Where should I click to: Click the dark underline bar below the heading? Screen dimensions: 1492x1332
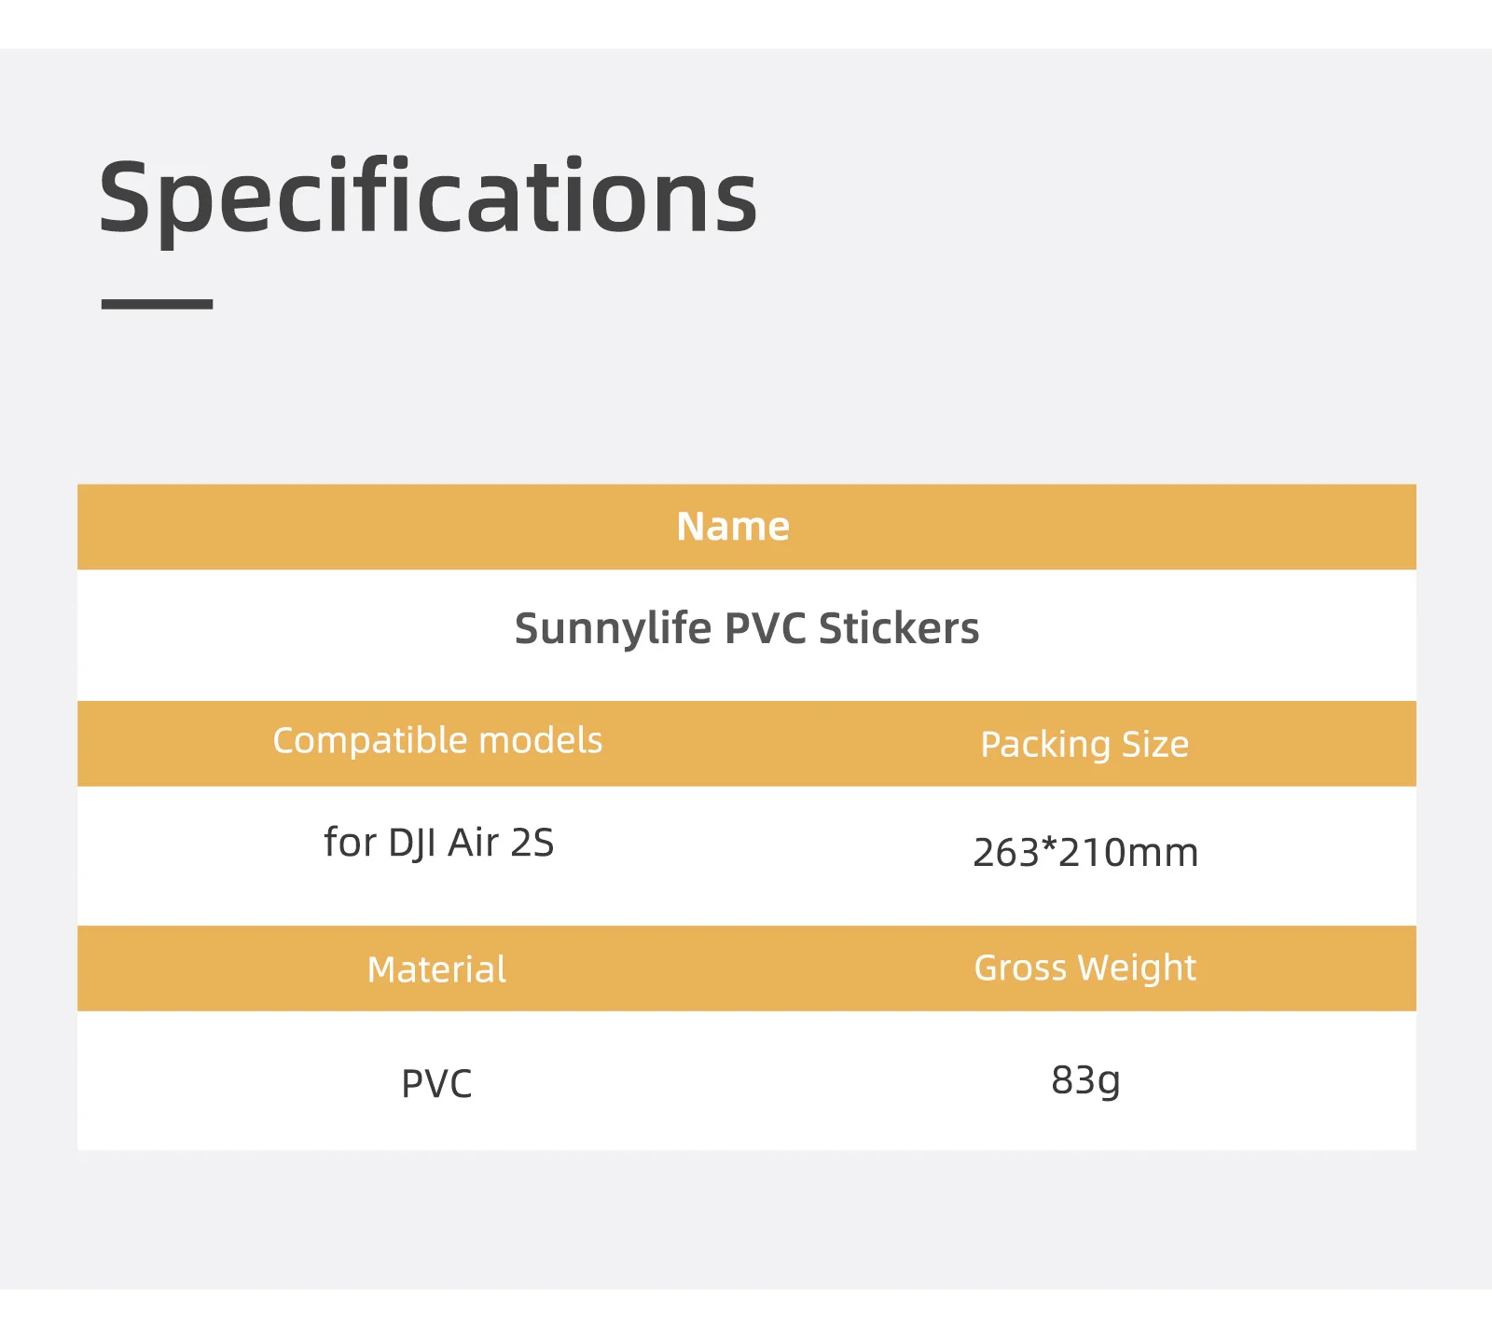(157, 304)
